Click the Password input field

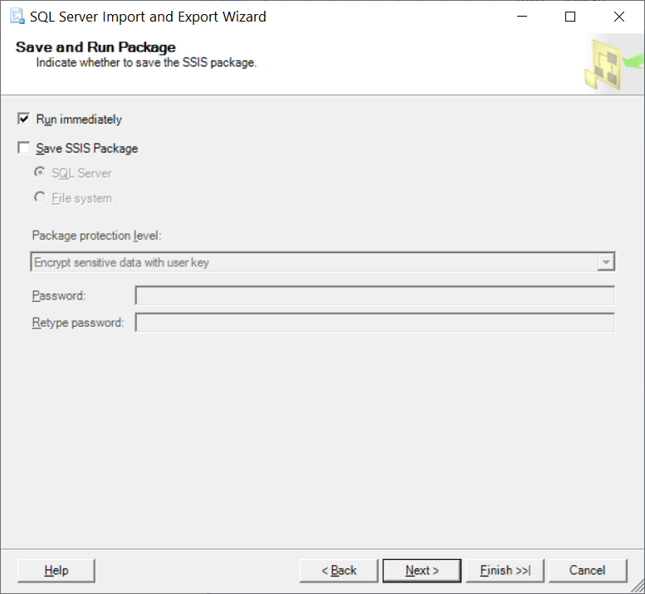point(375,295)
